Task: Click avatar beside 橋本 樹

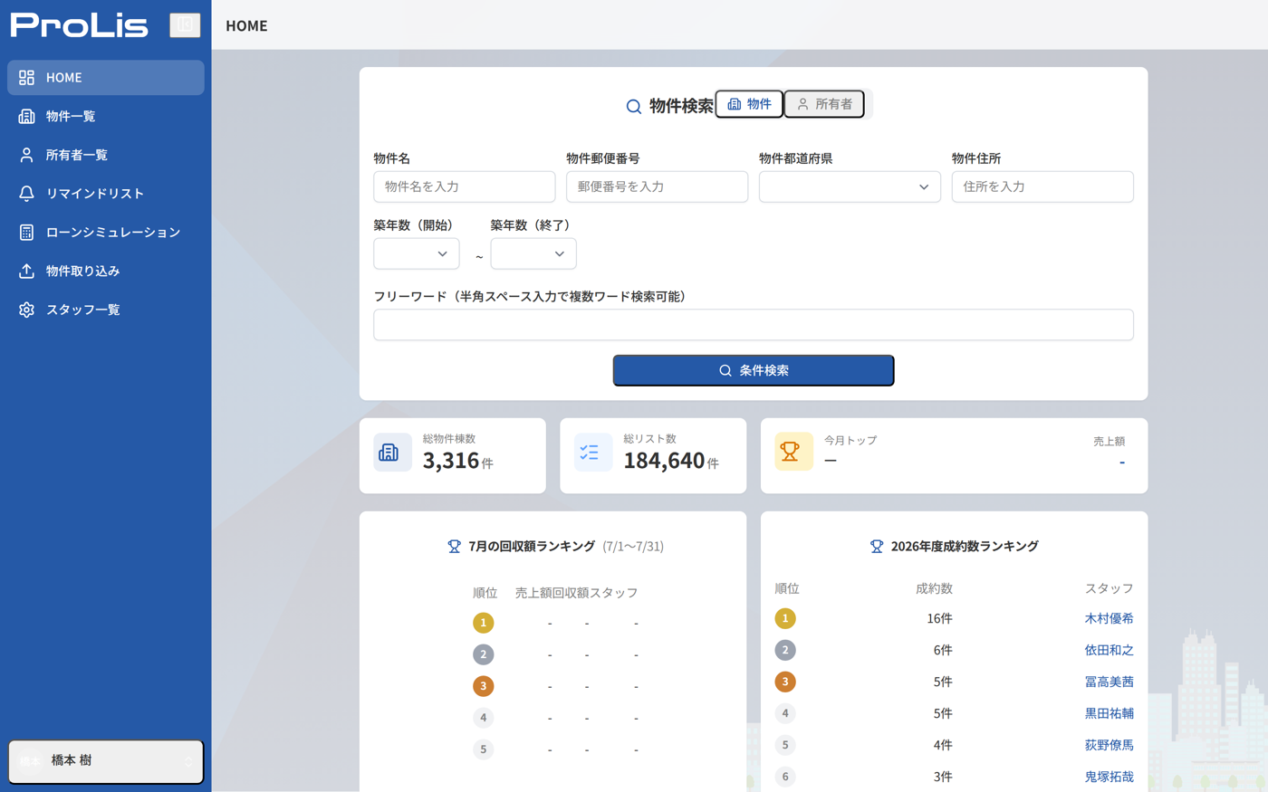Action: point(31,761)
